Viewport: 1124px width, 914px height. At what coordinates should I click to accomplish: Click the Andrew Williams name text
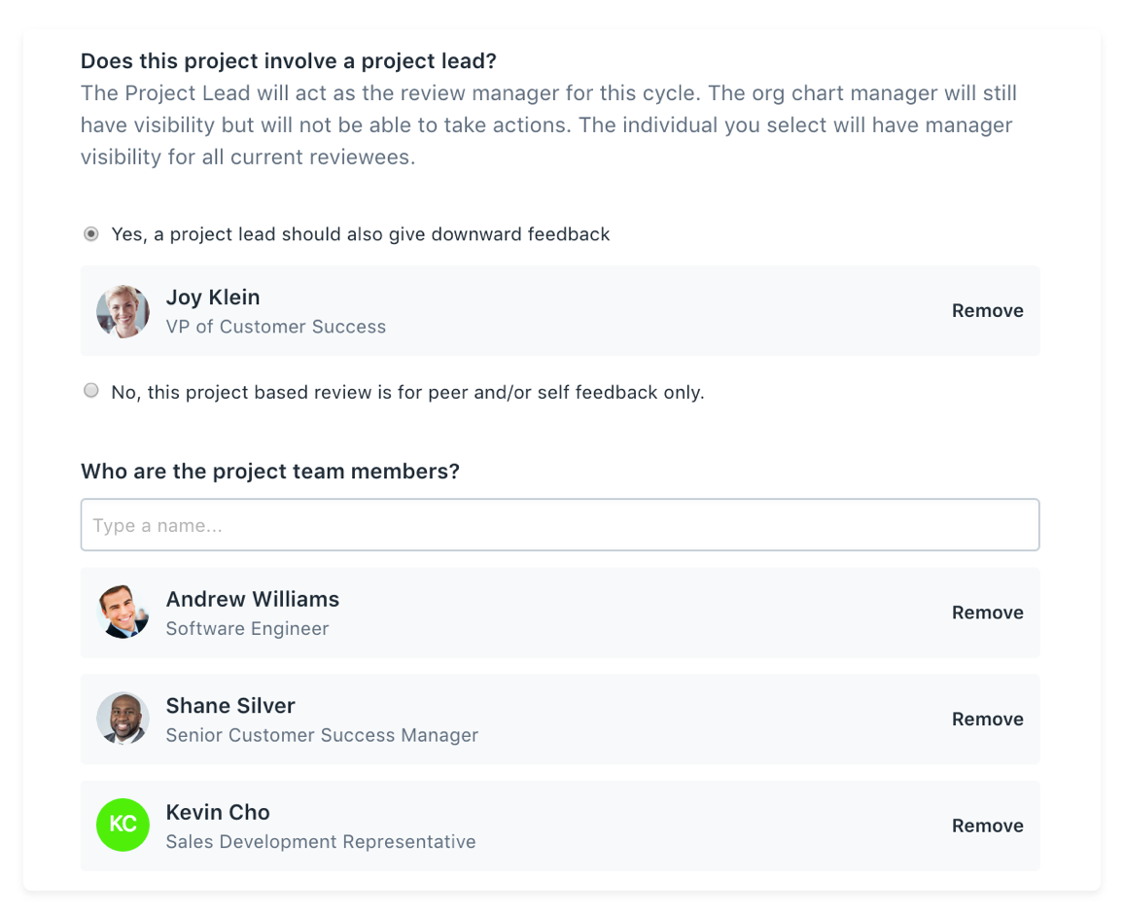[x=253, y=599]
